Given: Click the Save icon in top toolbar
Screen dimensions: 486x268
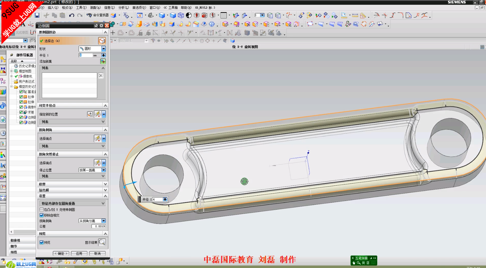Looking at the screenshot, I should tap(37, 15).
